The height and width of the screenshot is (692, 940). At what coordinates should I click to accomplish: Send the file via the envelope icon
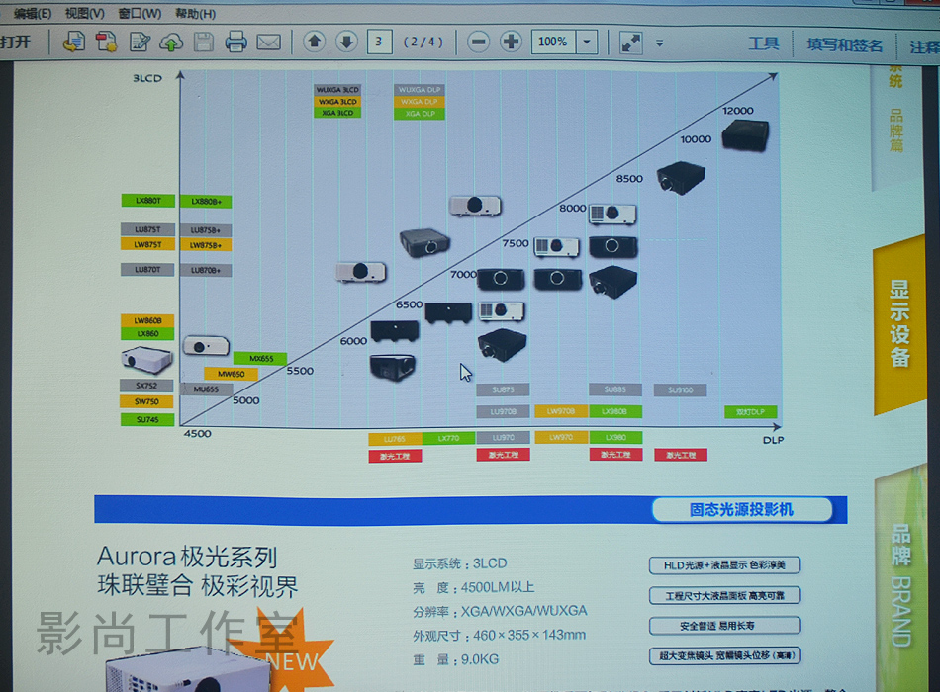pyautogui.click(x=268, y=42)
